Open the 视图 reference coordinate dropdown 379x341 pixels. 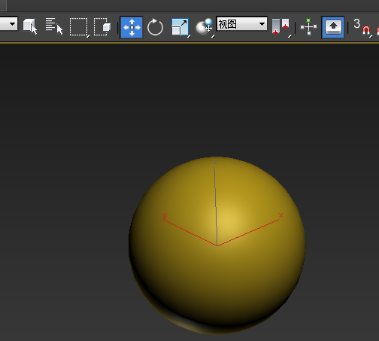tap(242, 24)
